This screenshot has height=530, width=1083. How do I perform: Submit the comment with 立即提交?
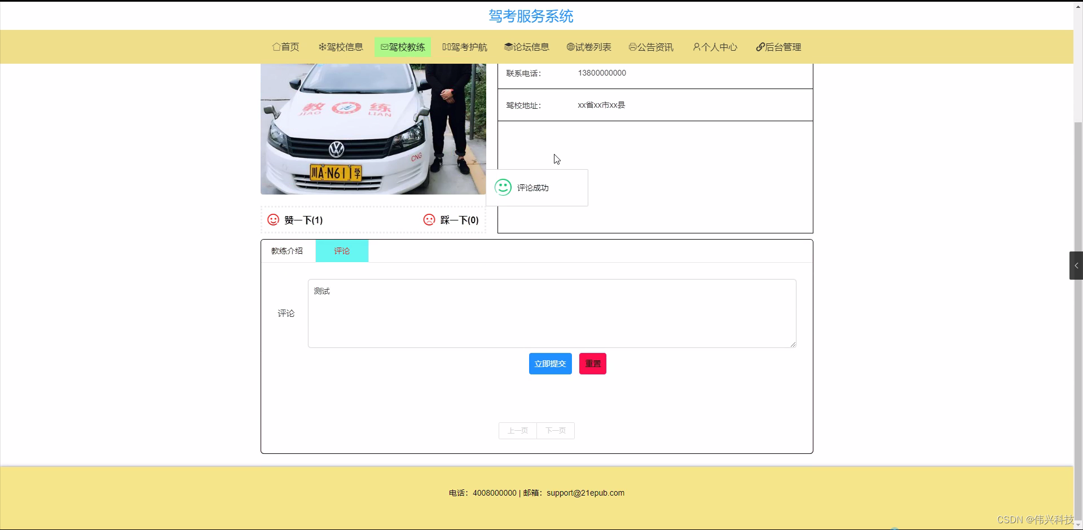(x=550, y=364)
